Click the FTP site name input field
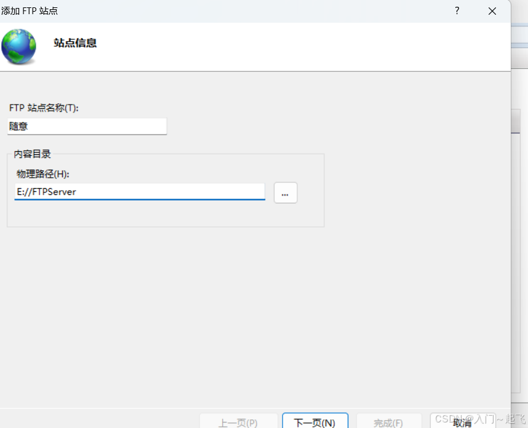Viewport: 528px width, 428px height. (87, 126)
